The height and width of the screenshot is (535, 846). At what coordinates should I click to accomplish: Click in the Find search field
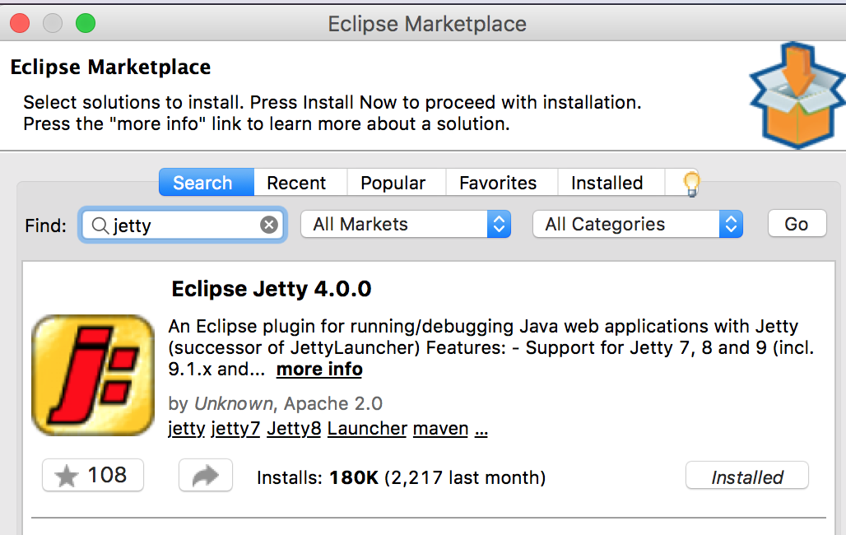tap(189, 225)
